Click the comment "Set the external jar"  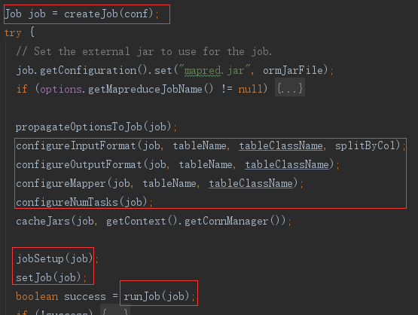144,51
